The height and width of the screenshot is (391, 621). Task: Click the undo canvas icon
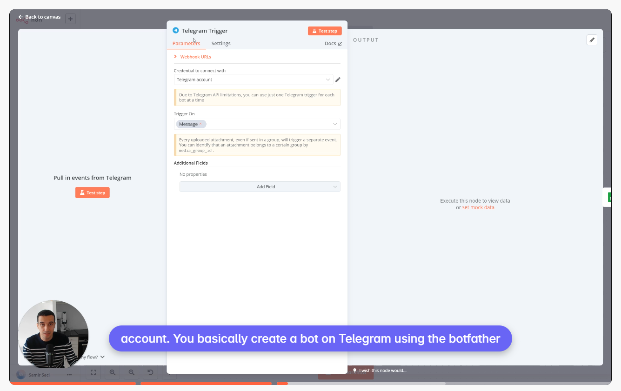pyautogui.click(x=150, y=372)
